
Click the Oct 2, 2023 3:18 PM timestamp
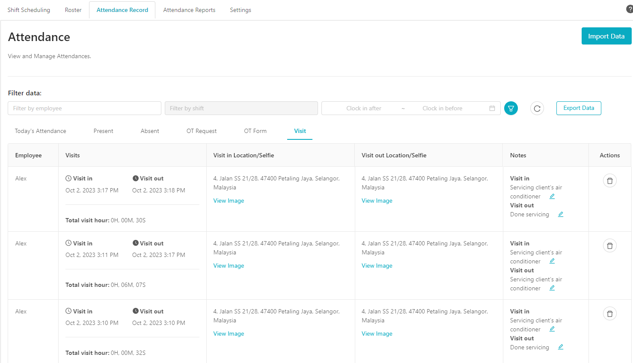[x=159, y=190]
